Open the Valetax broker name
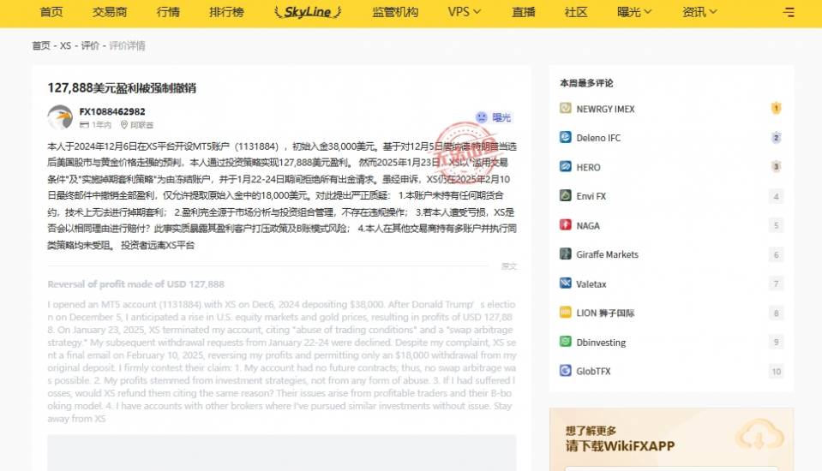Screen dimensions: 822x471 [591, 284]
